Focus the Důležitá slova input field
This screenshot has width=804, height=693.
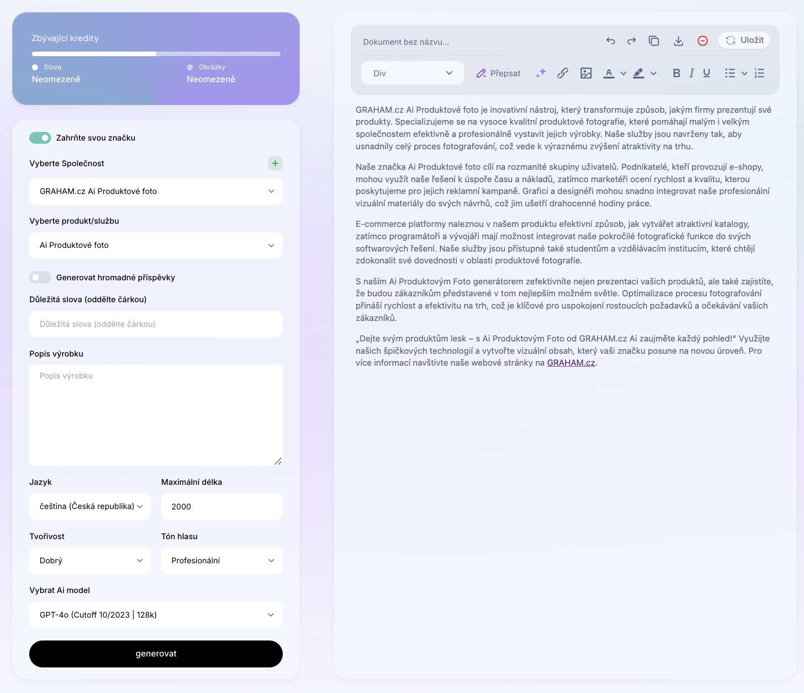[x=156, y=324]
